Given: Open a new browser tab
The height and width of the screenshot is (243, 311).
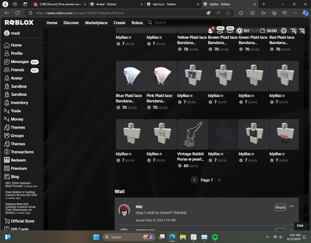Looking at the screenshot, I should pyautogui.click(x=264, y=4).
